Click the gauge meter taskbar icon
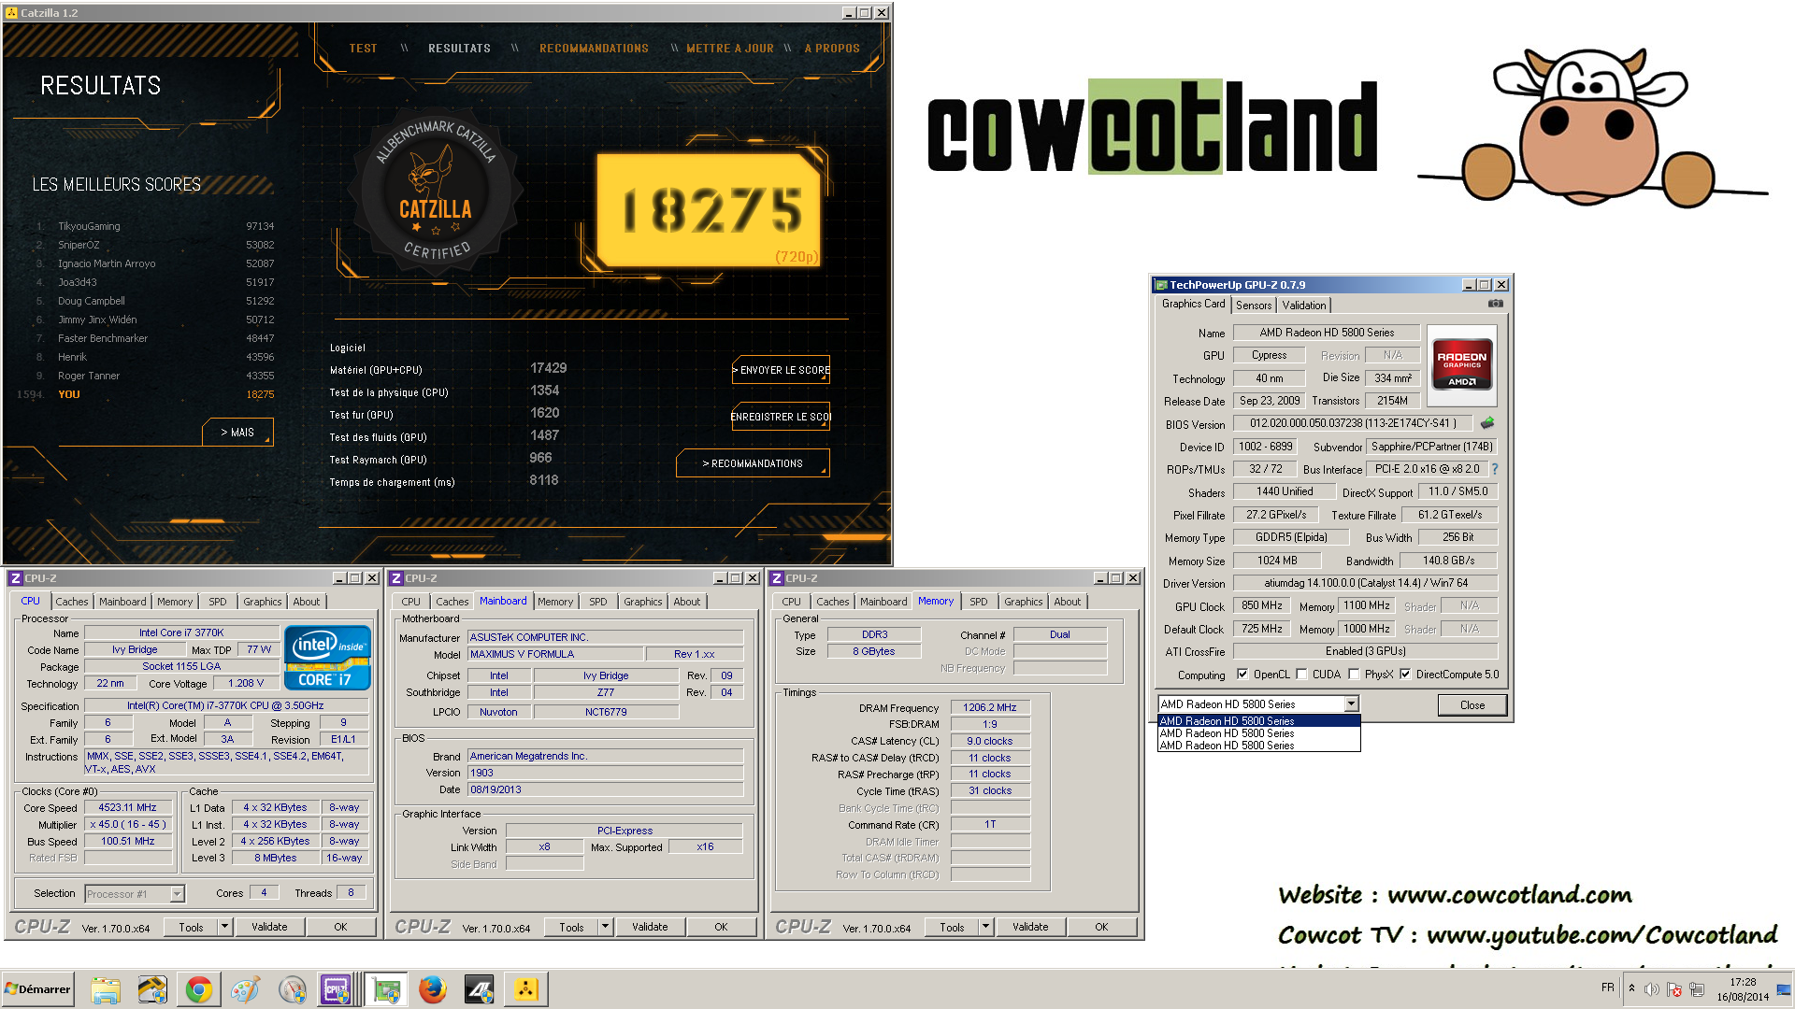This screenshot has height=1009, width=1795. click(x=292, y=989)
